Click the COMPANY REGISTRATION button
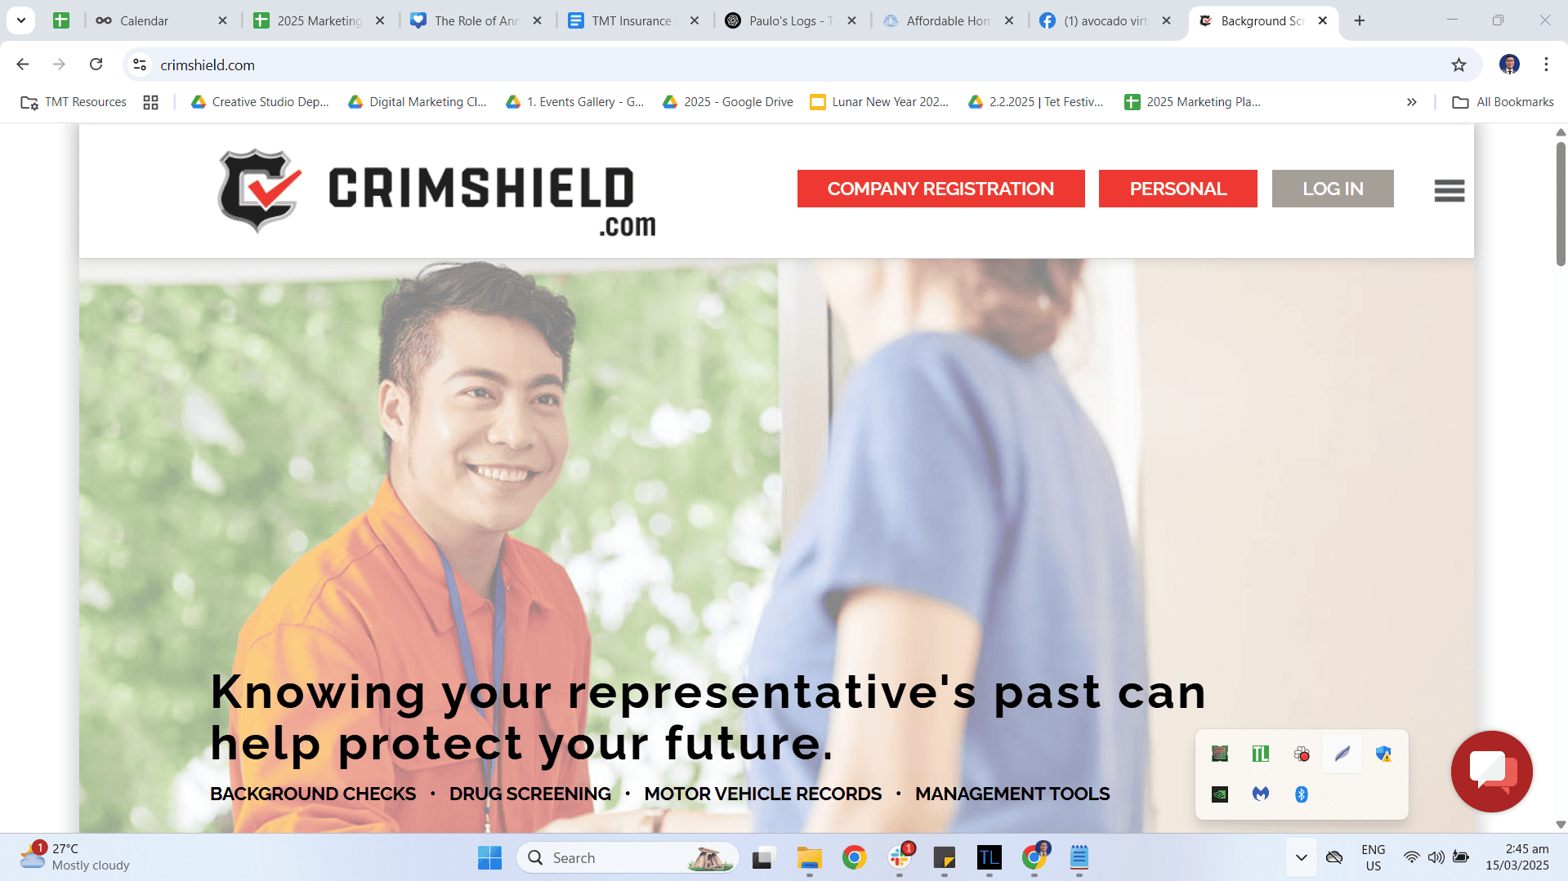 (x=940, y=189)
